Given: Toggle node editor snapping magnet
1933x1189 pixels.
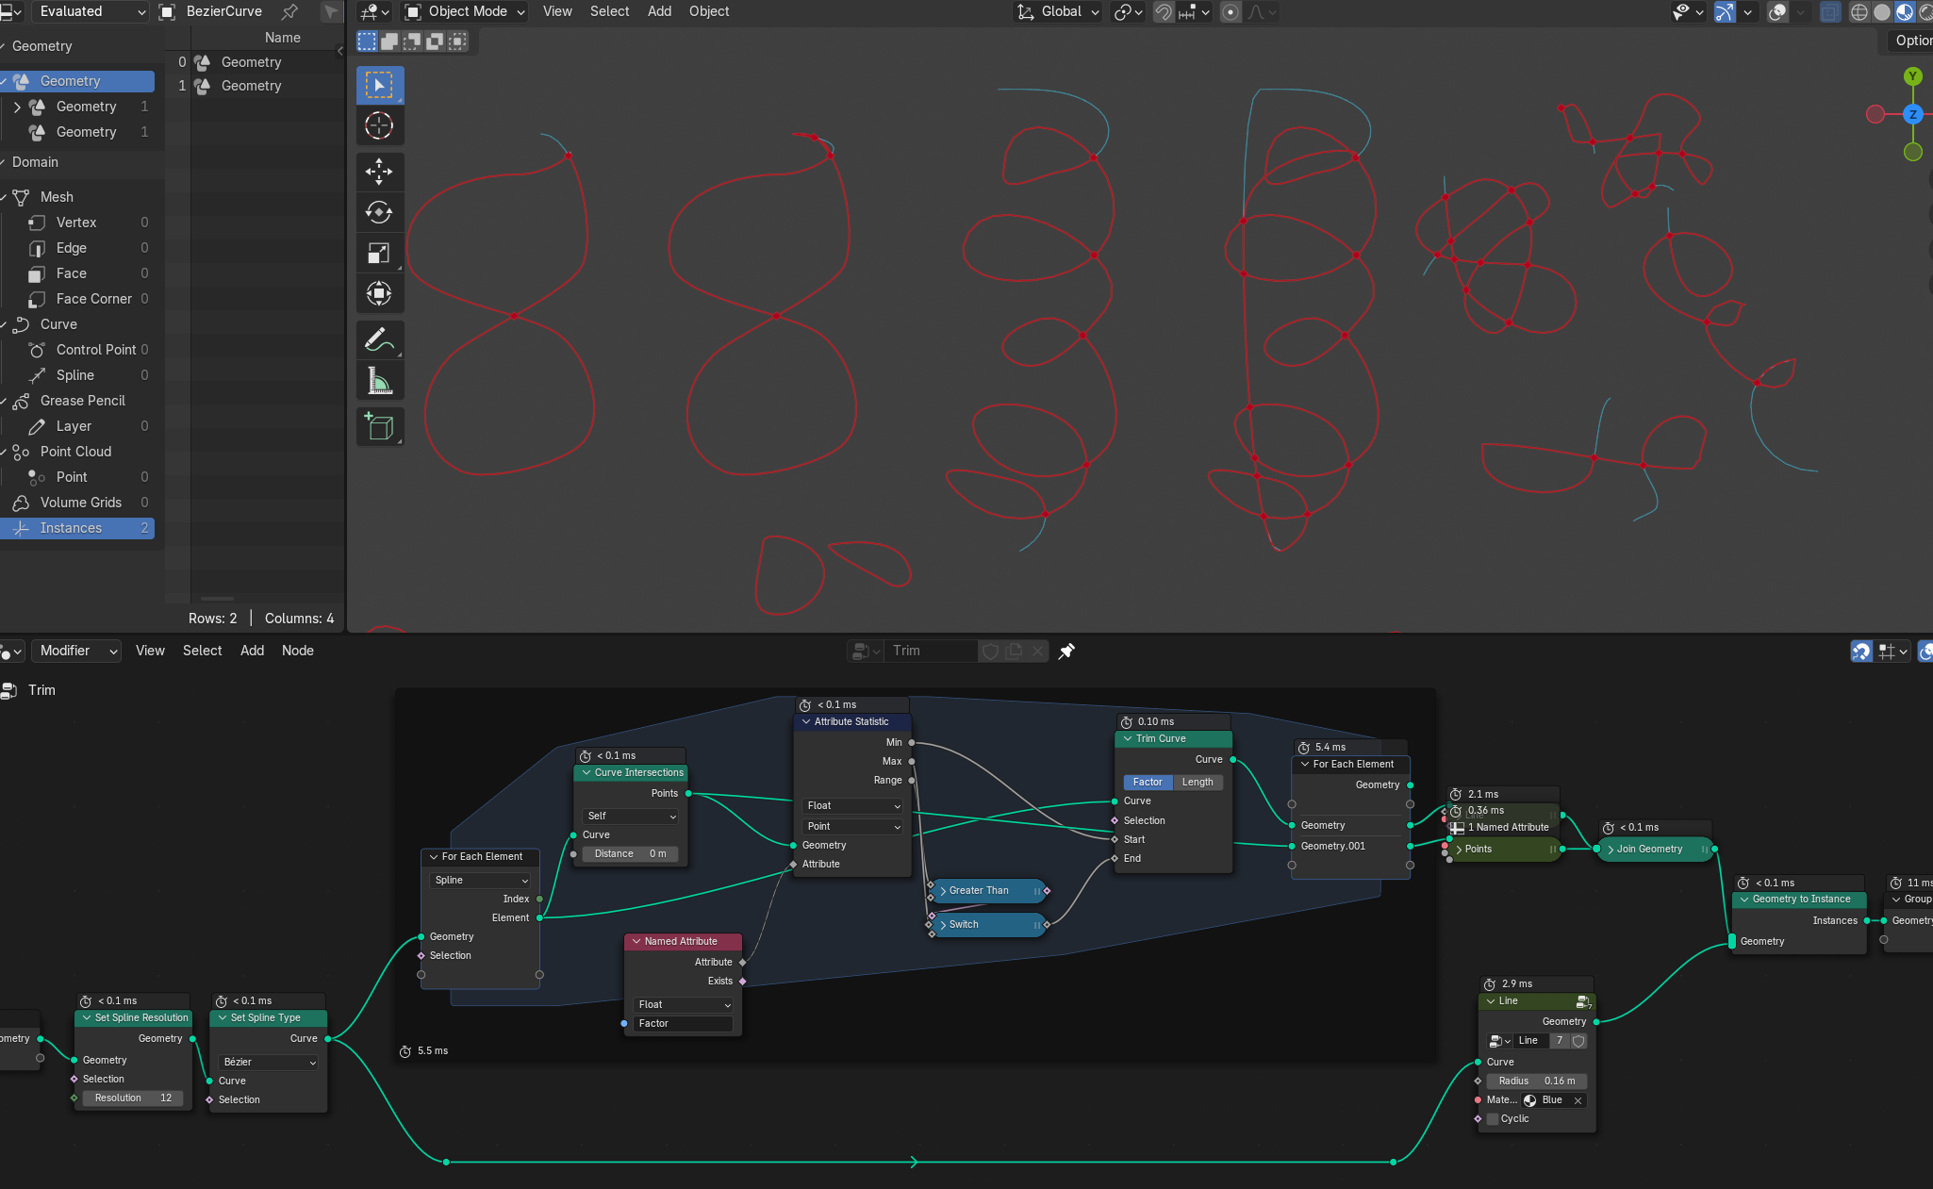Looking at the screenshot, I should click(x=1861, y=652).
